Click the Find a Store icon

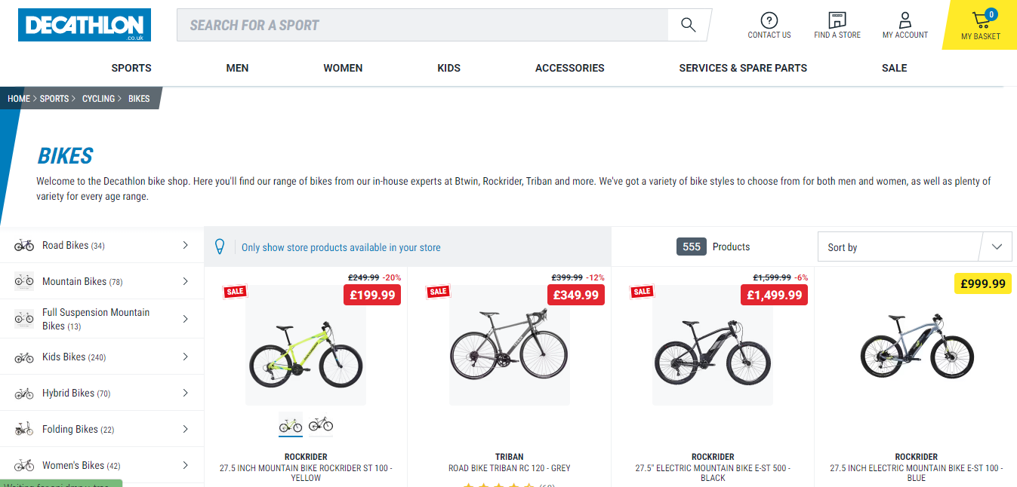837,20
